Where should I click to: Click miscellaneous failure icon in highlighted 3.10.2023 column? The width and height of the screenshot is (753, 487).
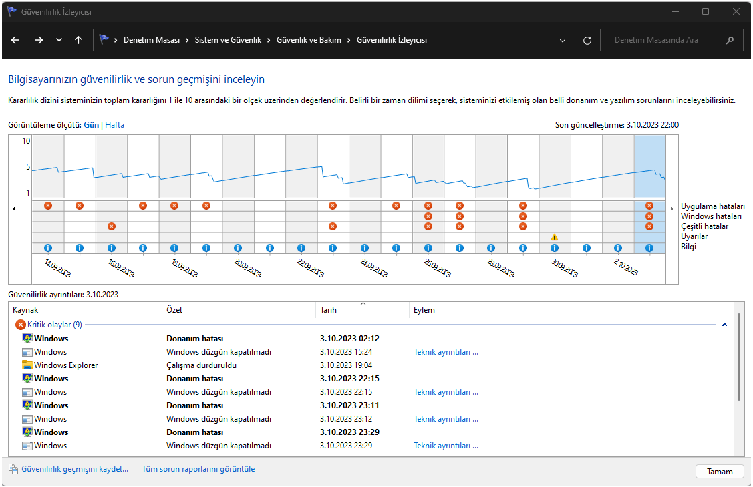click(649, 226)
